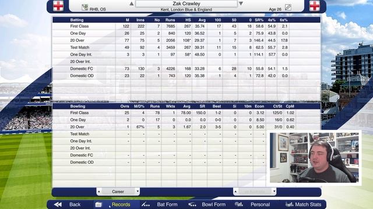This screenshot has width=373, height=209.
Task: Click the Zak Crawley name field
Action: [186, 3]
